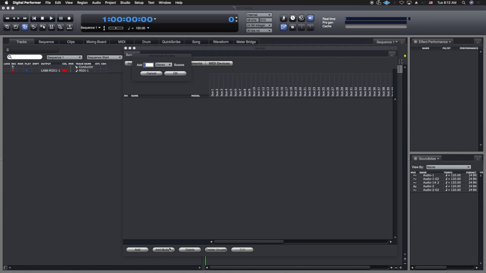Click the clock sync icon
The height and width of the screenshot is (273, 486).
(293, 18)
